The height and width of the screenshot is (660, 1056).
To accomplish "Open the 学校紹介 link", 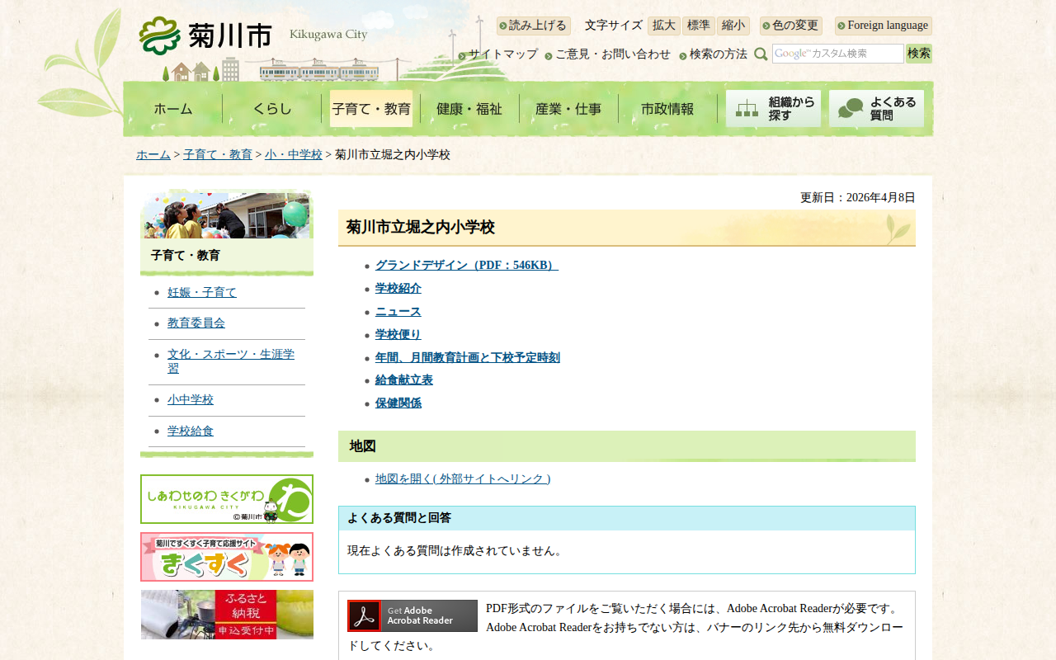I will tap(398, 289).
